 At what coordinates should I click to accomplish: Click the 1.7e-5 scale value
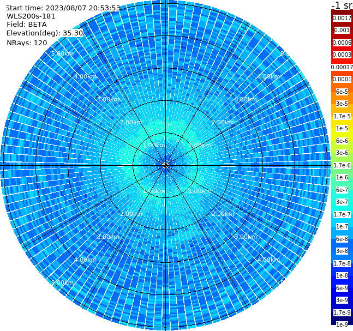point(342,116)
